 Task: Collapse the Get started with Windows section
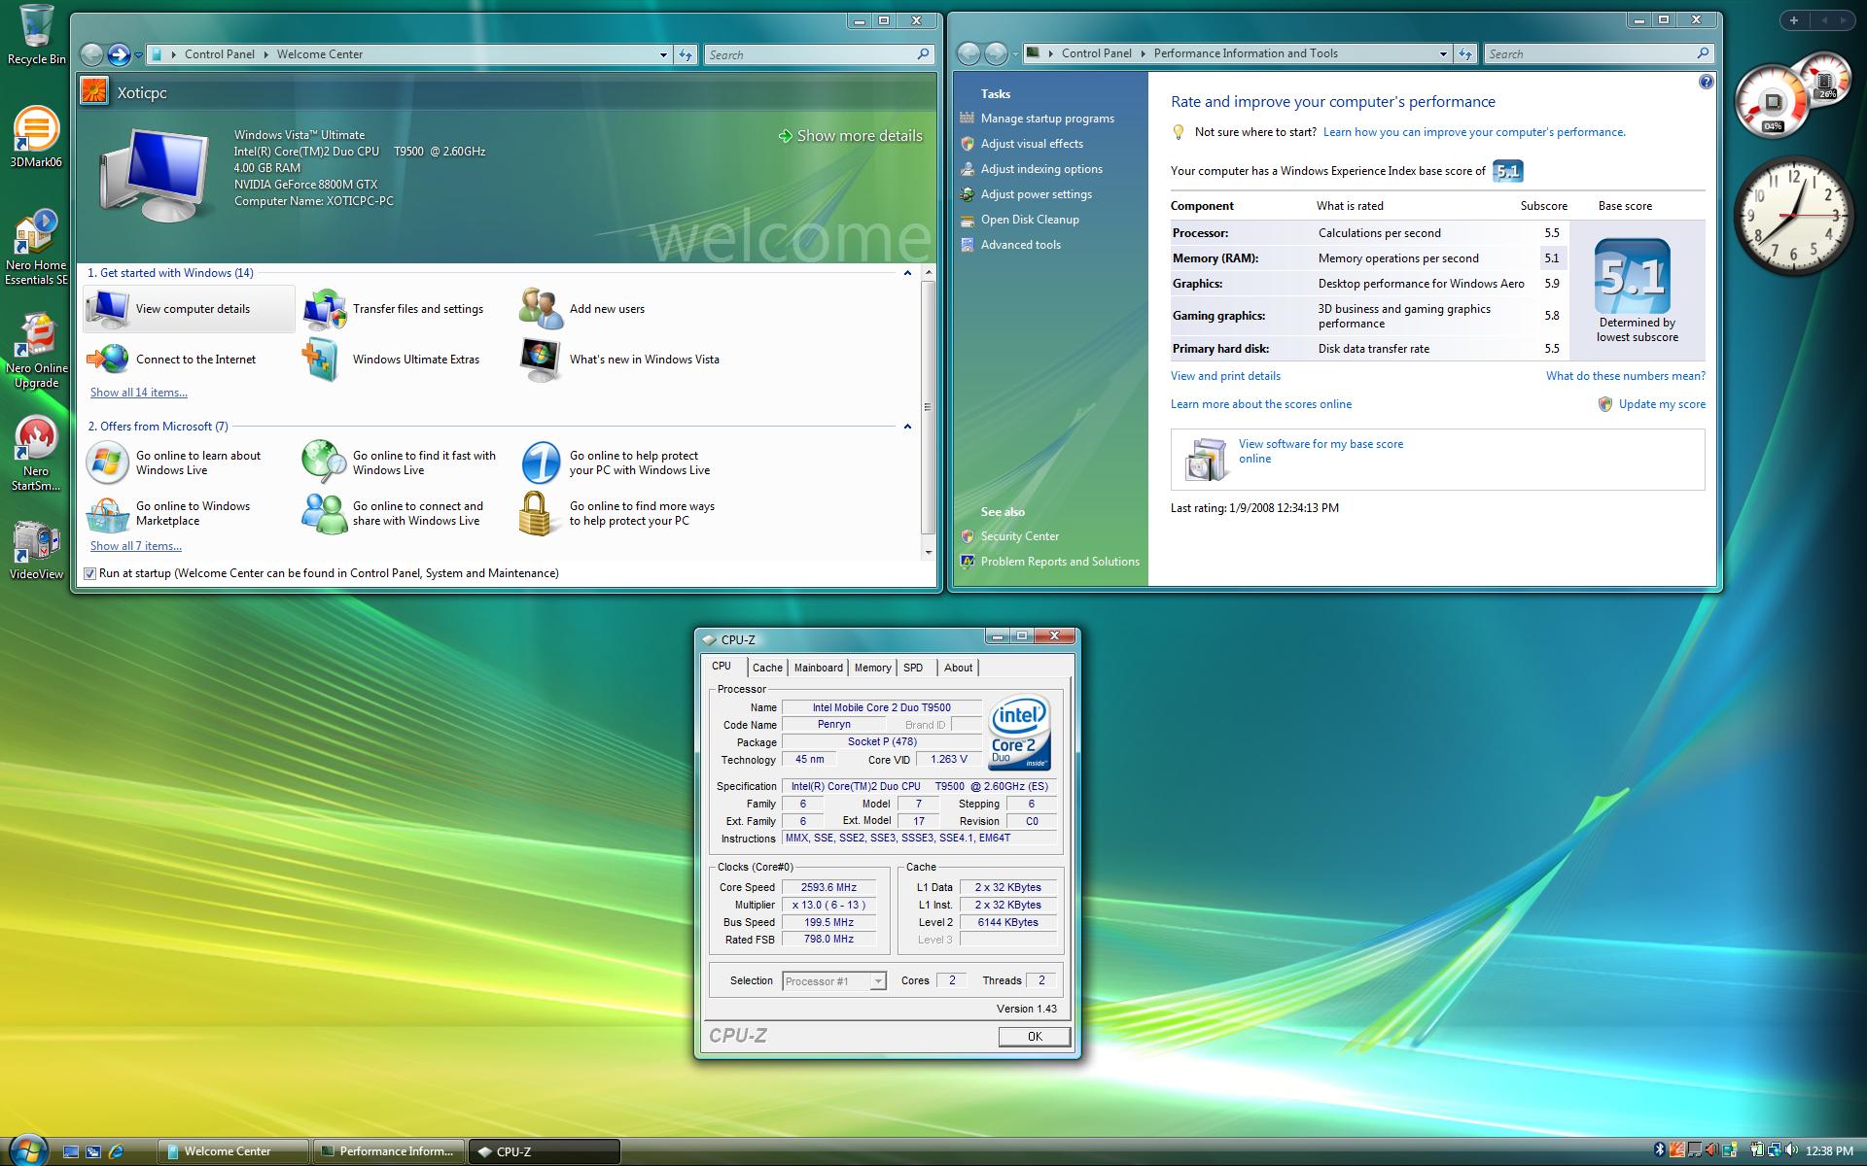907,273
